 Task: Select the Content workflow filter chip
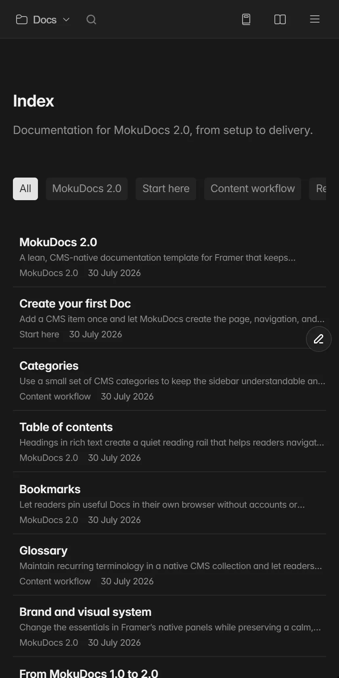tap(253, 188)
